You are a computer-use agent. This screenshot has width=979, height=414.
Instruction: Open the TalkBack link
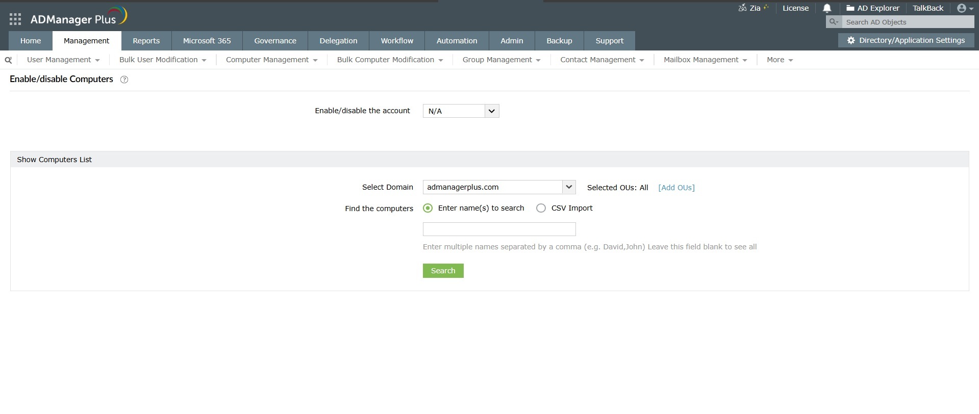928,8
